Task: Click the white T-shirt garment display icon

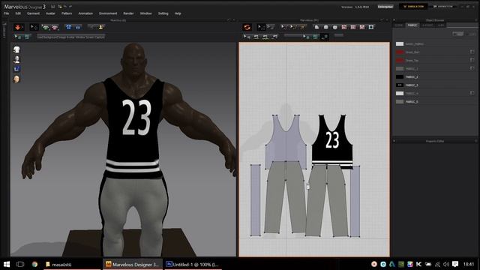Action: [16, 49]
